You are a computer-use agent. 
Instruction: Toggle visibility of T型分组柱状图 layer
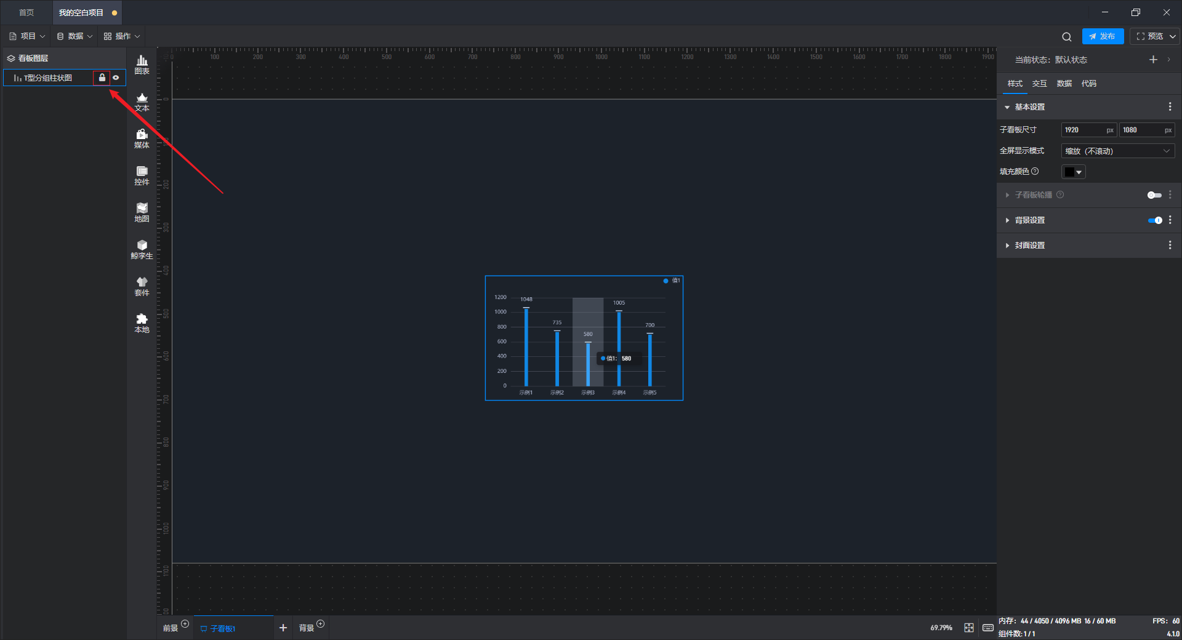(116, 78)
